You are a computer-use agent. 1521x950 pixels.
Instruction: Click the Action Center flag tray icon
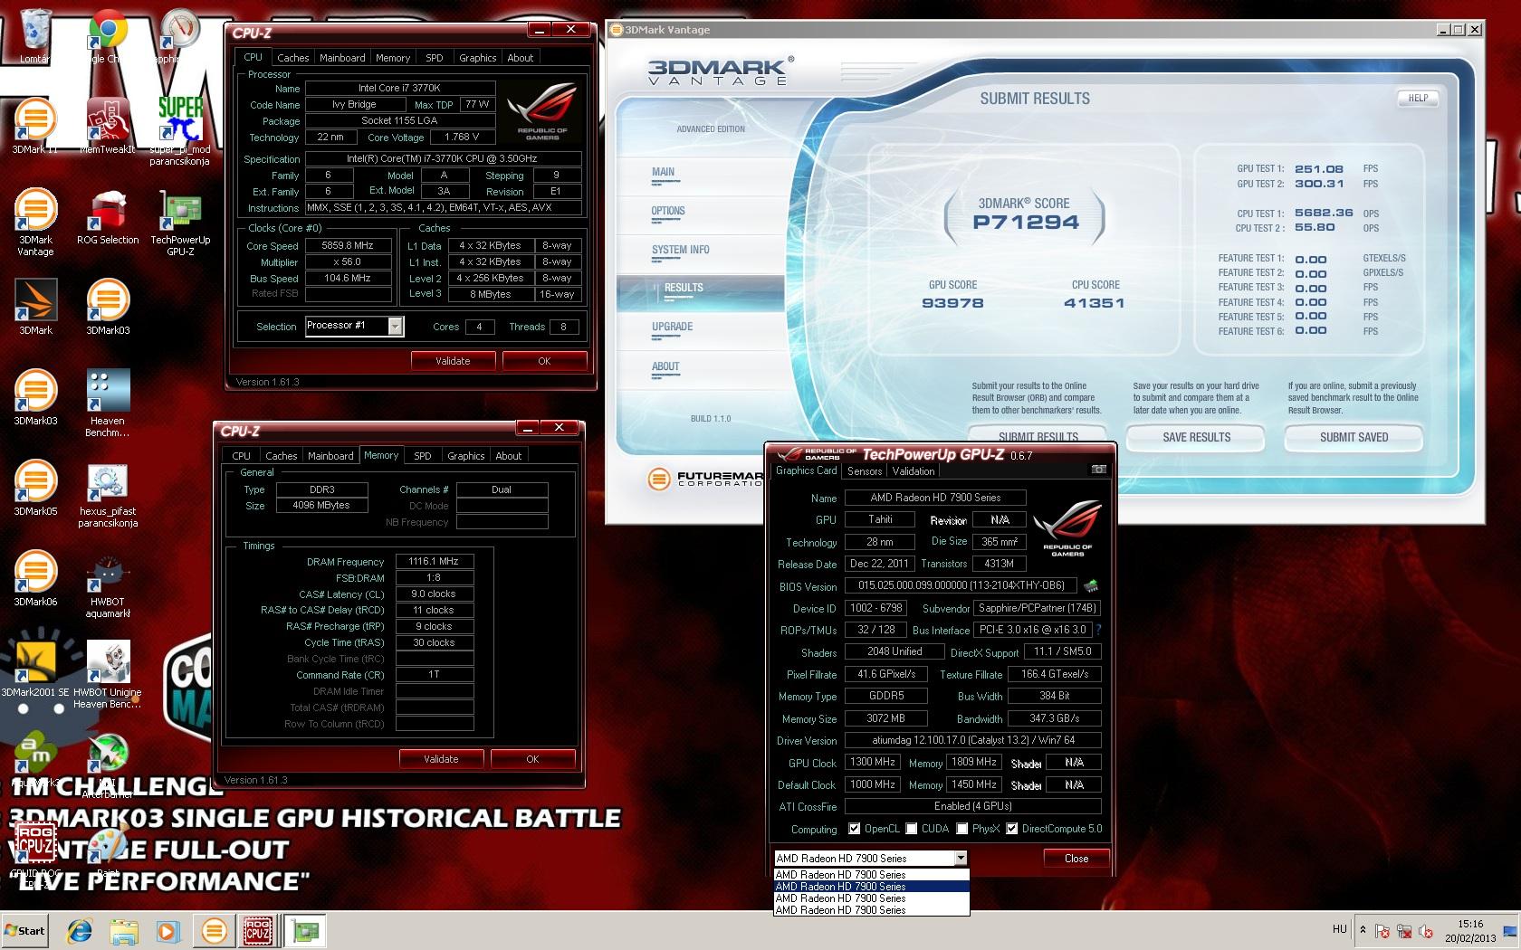[x=1382, y=931]
